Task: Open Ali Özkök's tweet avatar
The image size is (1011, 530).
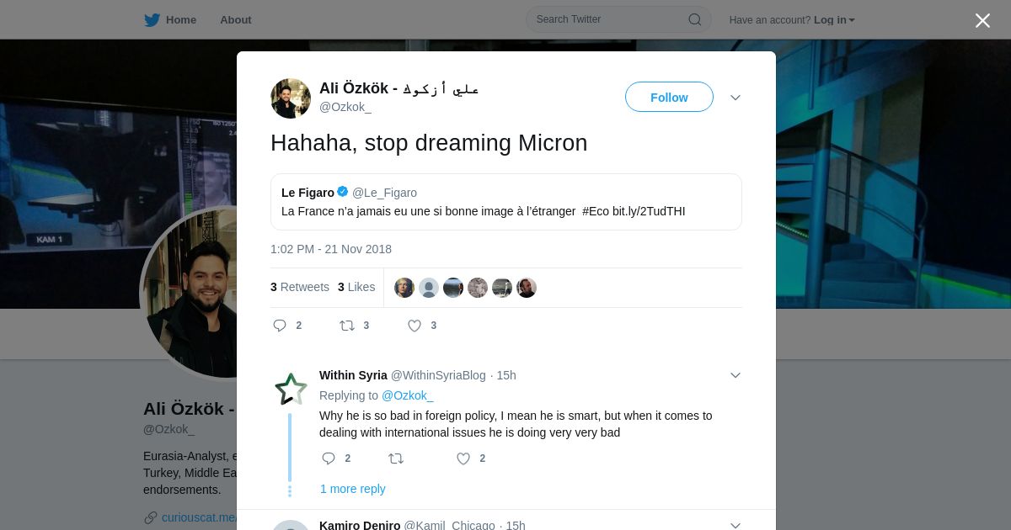Action: [x=291, y=98]
